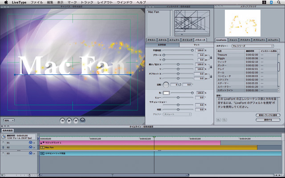Toggle track 01 blue visibility button

(x=31, y=143)
